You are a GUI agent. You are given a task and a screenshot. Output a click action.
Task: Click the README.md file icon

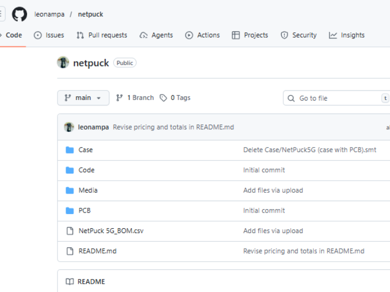click(69, 251)
